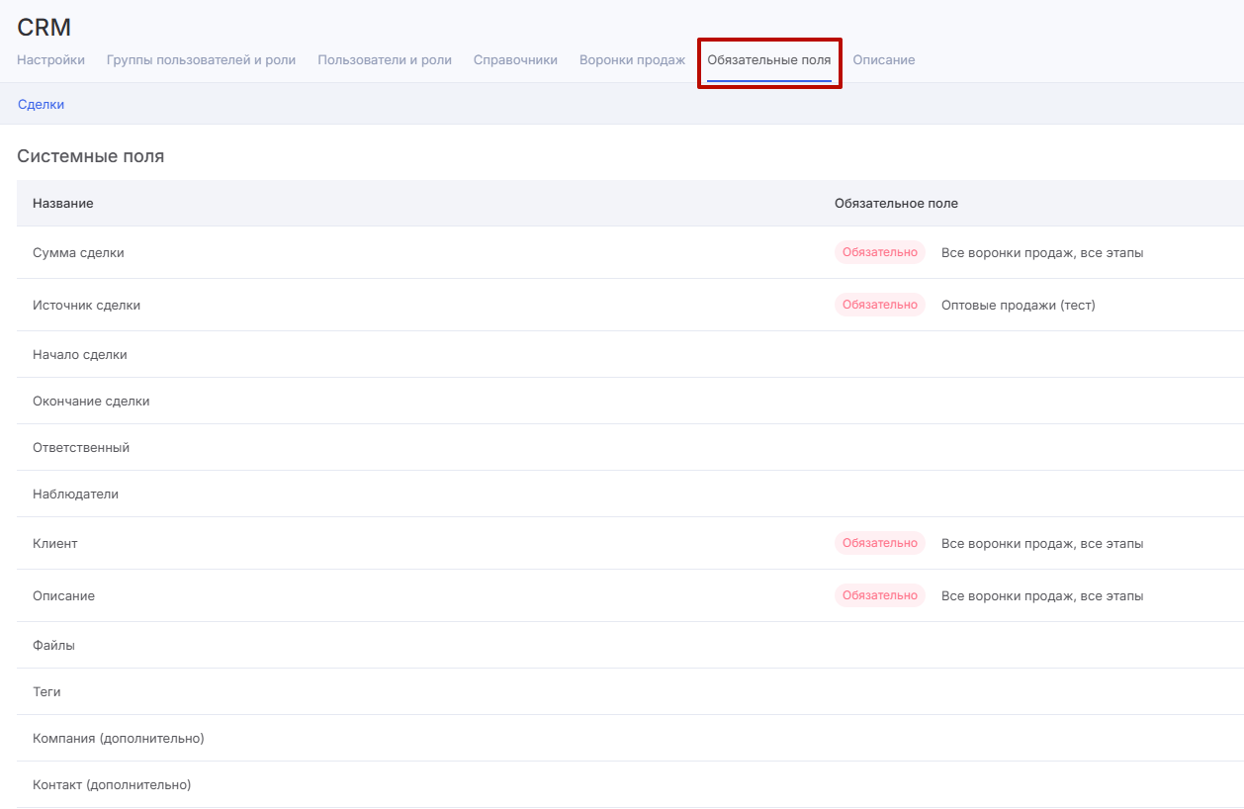Switch to Группы пользователей и роли tab
The image size is (1244, 809).
pos(201,59)
